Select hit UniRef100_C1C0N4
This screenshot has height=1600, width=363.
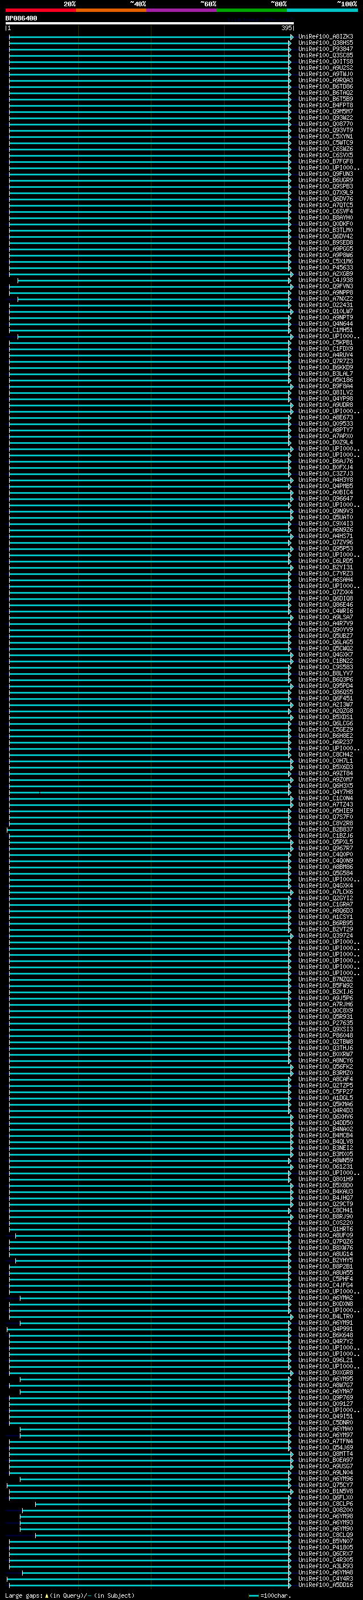[x=326, y=798]
